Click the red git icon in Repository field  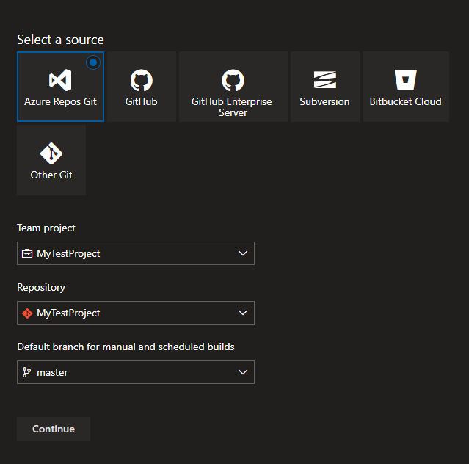(27, 313)
